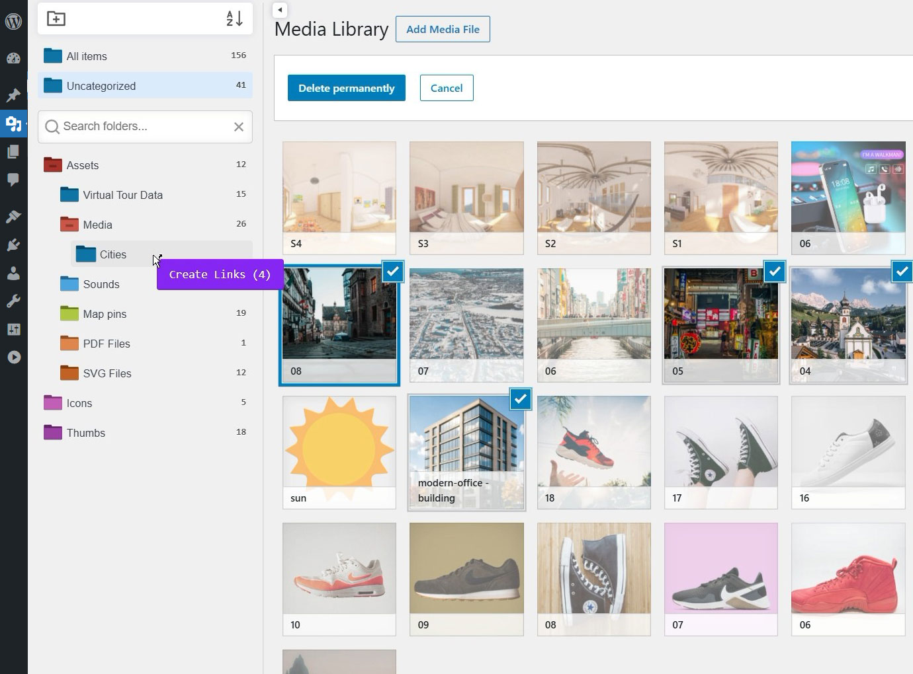Open the Uncategorized folder

(x=145, y=86)
